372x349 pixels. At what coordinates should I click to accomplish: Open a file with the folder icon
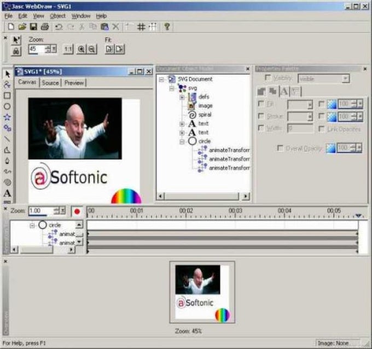pos(22,27)
